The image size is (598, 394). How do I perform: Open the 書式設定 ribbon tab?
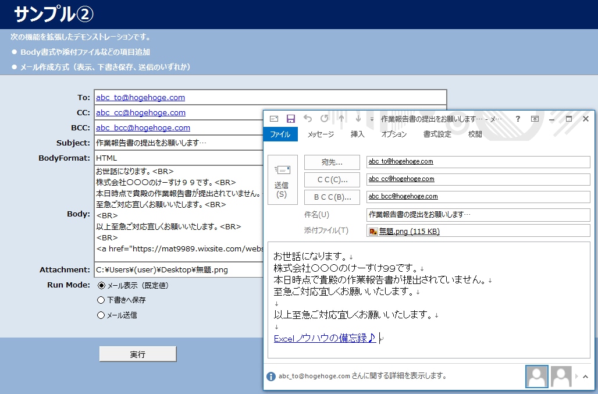point(437,134)
